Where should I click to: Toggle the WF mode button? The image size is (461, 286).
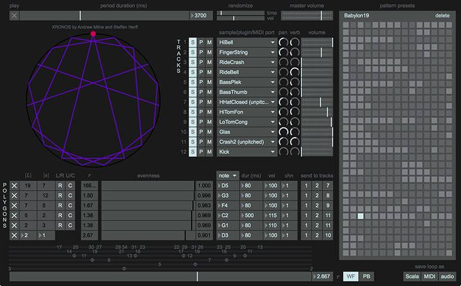pos(351,276)
